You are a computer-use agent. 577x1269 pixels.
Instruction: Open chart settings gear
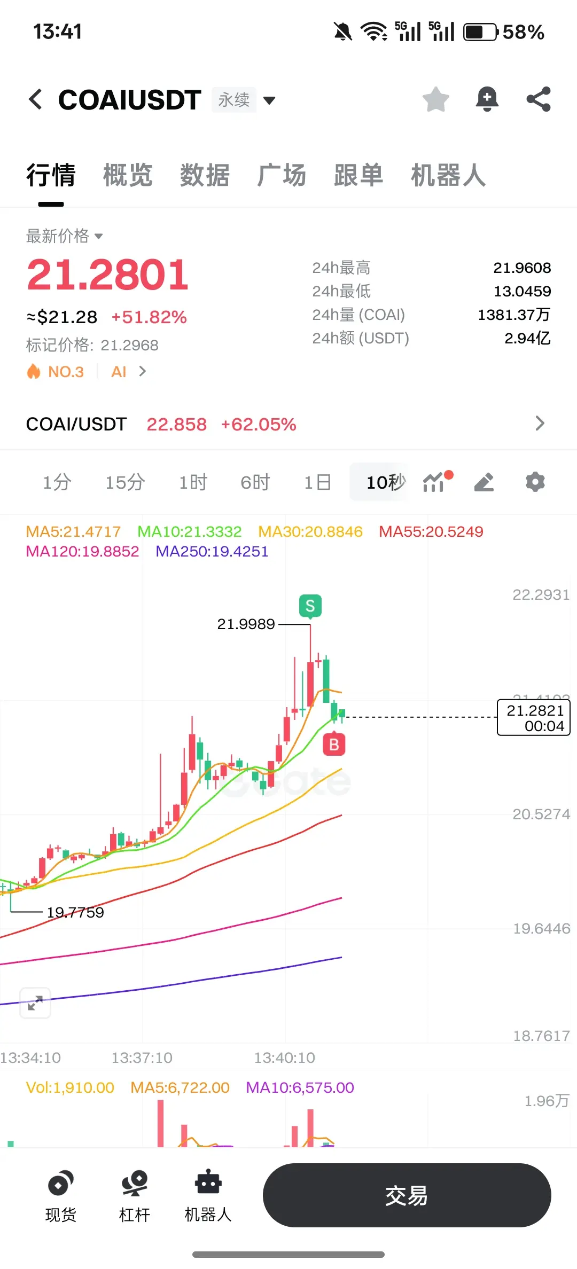pos(535,482)
